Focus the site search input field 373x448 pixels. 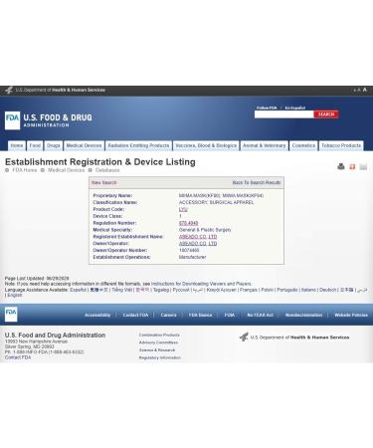(284, 114)
